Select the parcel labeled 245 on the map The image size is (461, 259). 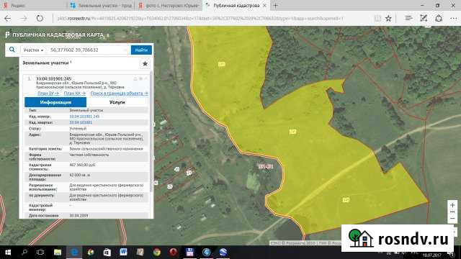click(346, 200)
